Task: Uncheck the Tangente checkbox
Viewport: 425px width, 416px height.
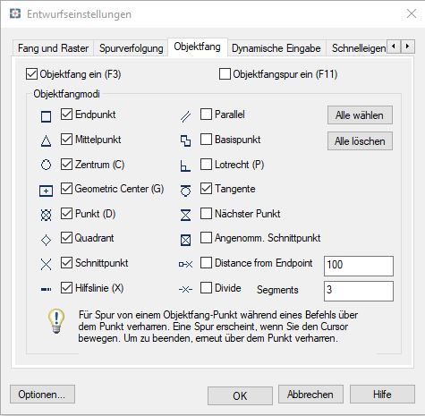Action: (x=206, y=189)
